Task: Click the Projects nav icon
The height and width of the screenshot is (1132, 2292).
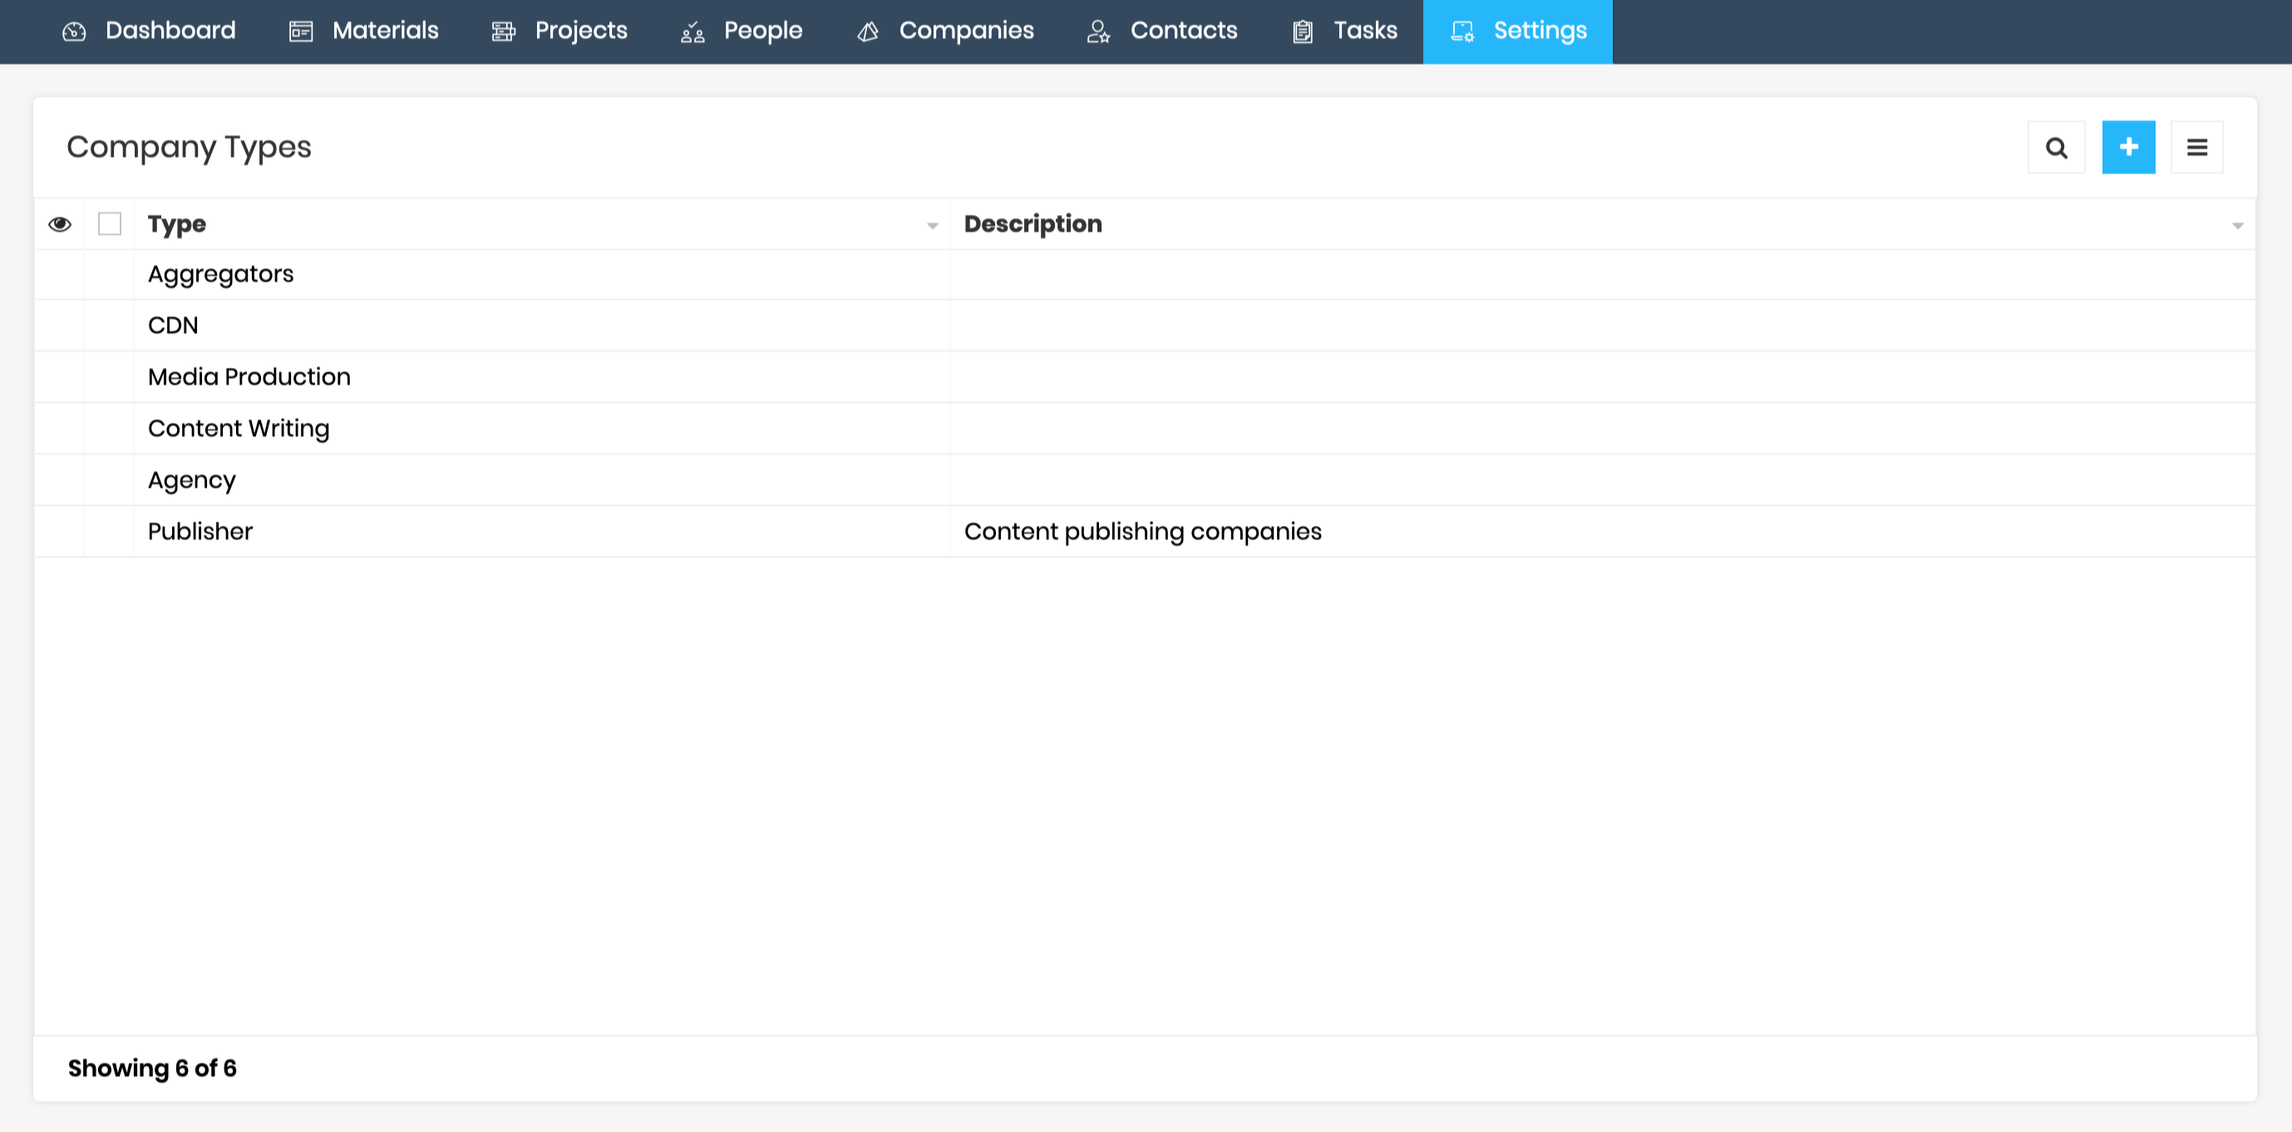Action: coord(504,32)
